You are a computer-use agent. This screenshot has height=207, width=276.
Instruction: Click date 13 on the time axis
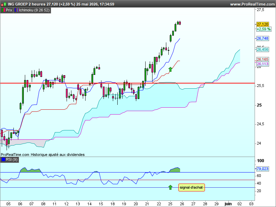(78, 204)
